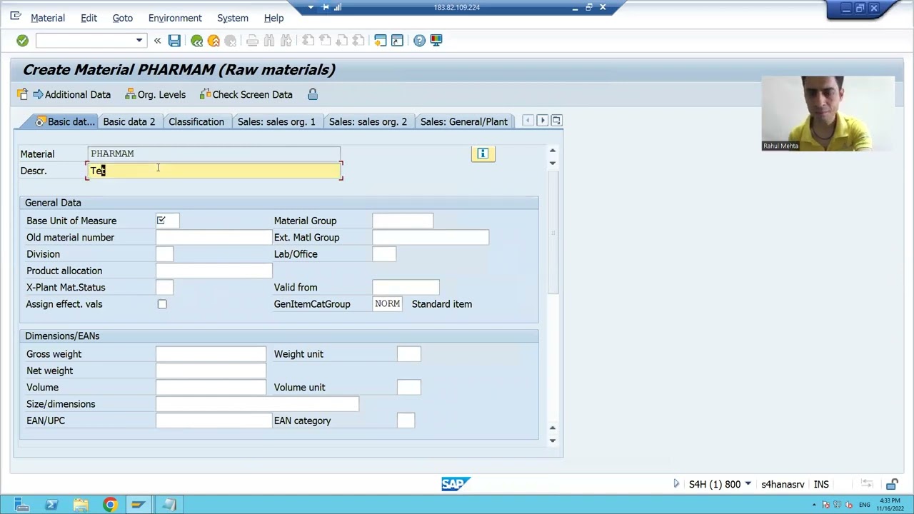The width and height of the screenshot is (914, 514).
Task: Click the Weight unit field
Action: (409, 354)
